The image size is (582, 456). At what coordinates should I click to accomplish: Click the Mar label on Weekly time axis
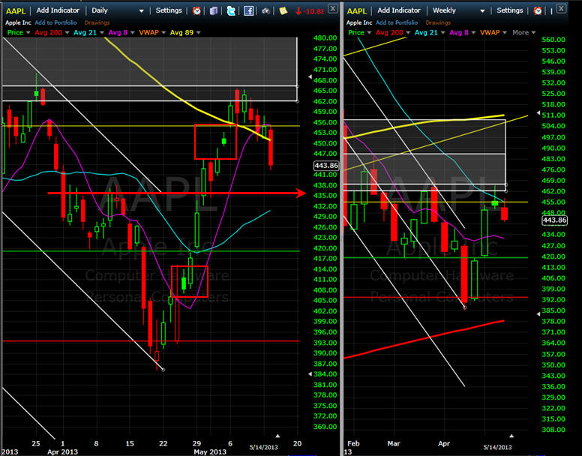coord(394,443)
